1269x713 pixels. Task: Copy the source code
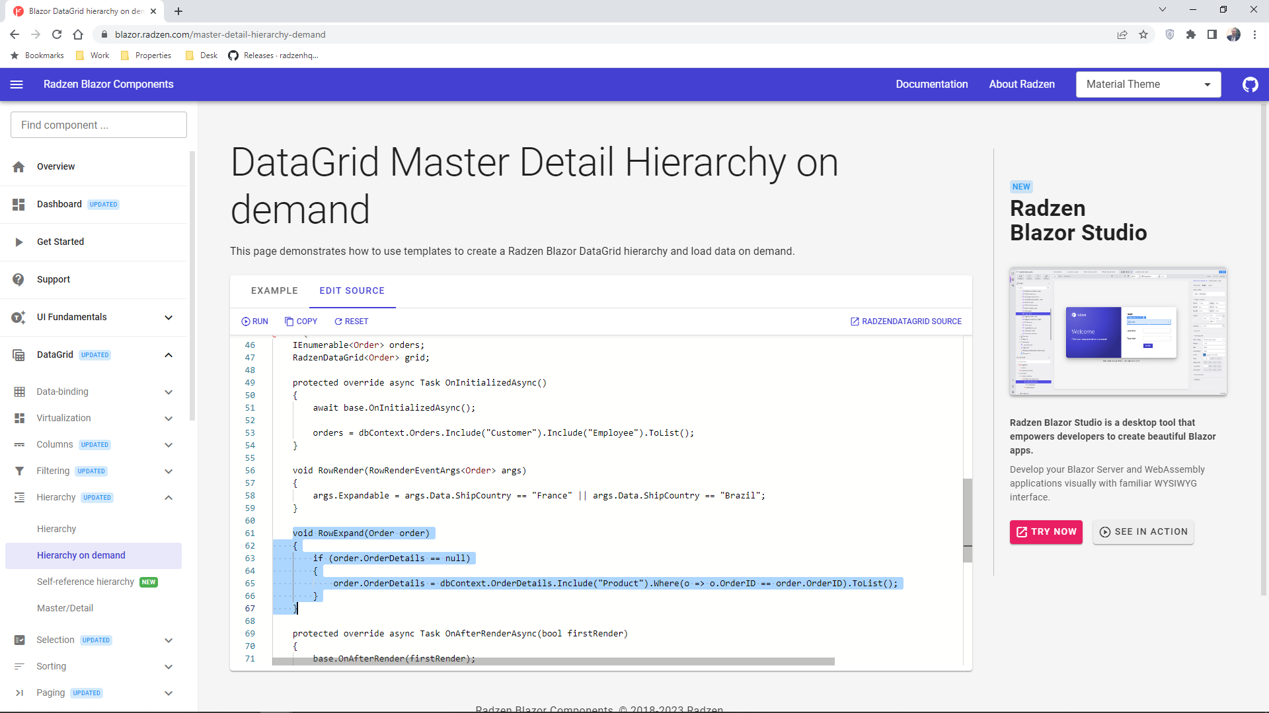click(301, 322)
